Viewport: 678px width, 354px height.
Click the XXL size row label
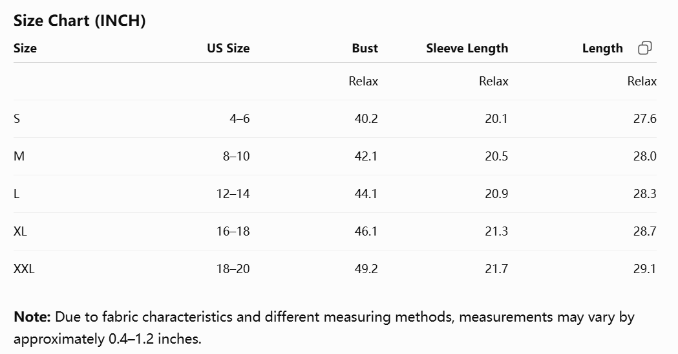(x=24, y=269)
